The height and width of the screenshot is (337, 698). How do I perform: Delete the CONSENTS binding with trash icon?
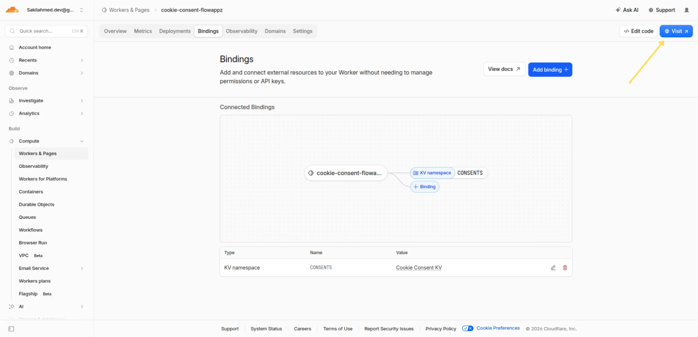(565, 268)
